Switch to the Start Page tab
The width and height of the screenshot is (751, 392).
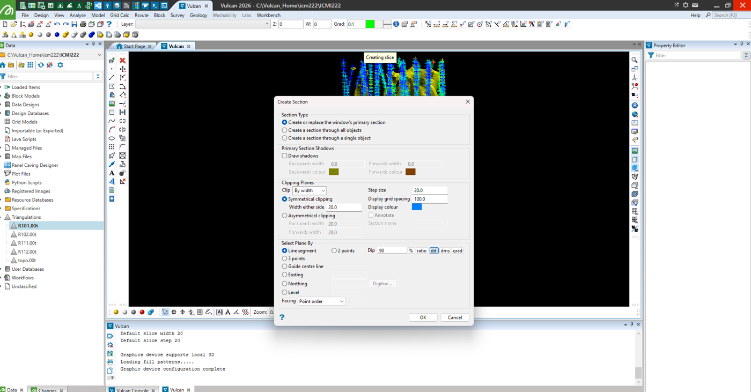tap(134, 47)
